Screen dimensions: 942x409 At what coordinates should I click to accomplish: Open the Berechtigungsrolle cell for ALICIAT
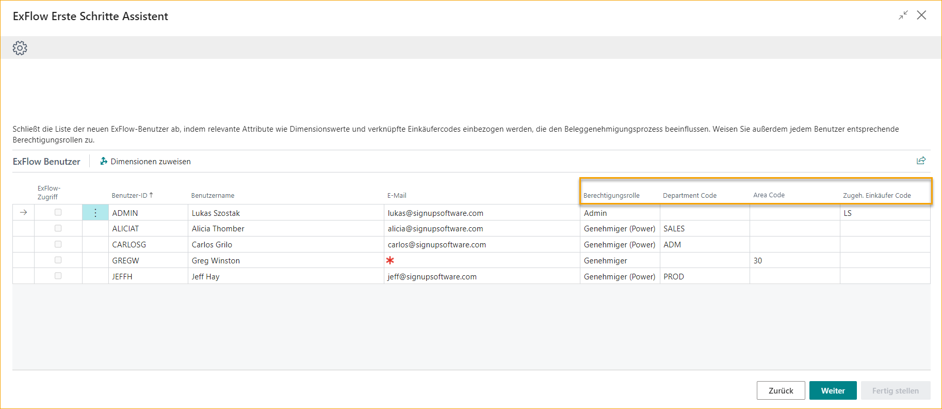(x=620, y=229)
